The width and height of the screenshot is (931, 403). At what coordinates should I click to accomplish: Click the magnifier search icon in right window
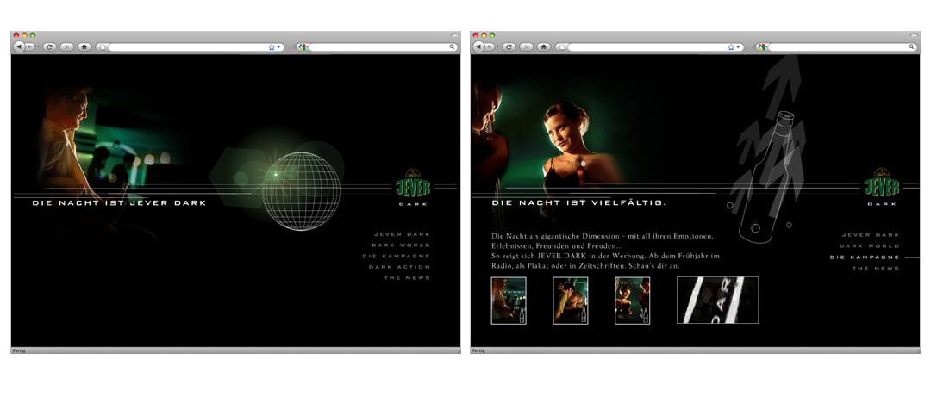[x=911, y=46]
